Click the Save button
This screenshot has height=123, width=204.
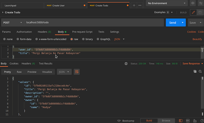pyautogui.click(x=193, y=22)
